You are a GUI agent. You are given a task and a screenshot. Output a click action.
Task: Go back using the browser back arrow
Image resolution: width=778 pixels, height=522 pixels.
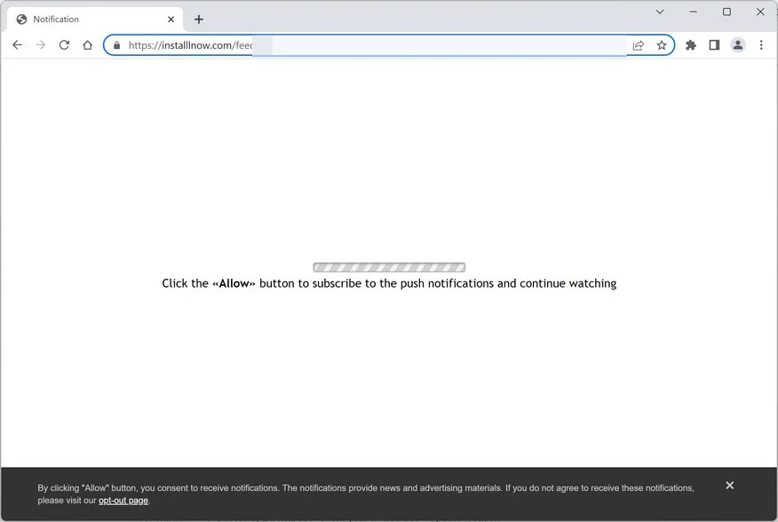[x=18, y=45]
